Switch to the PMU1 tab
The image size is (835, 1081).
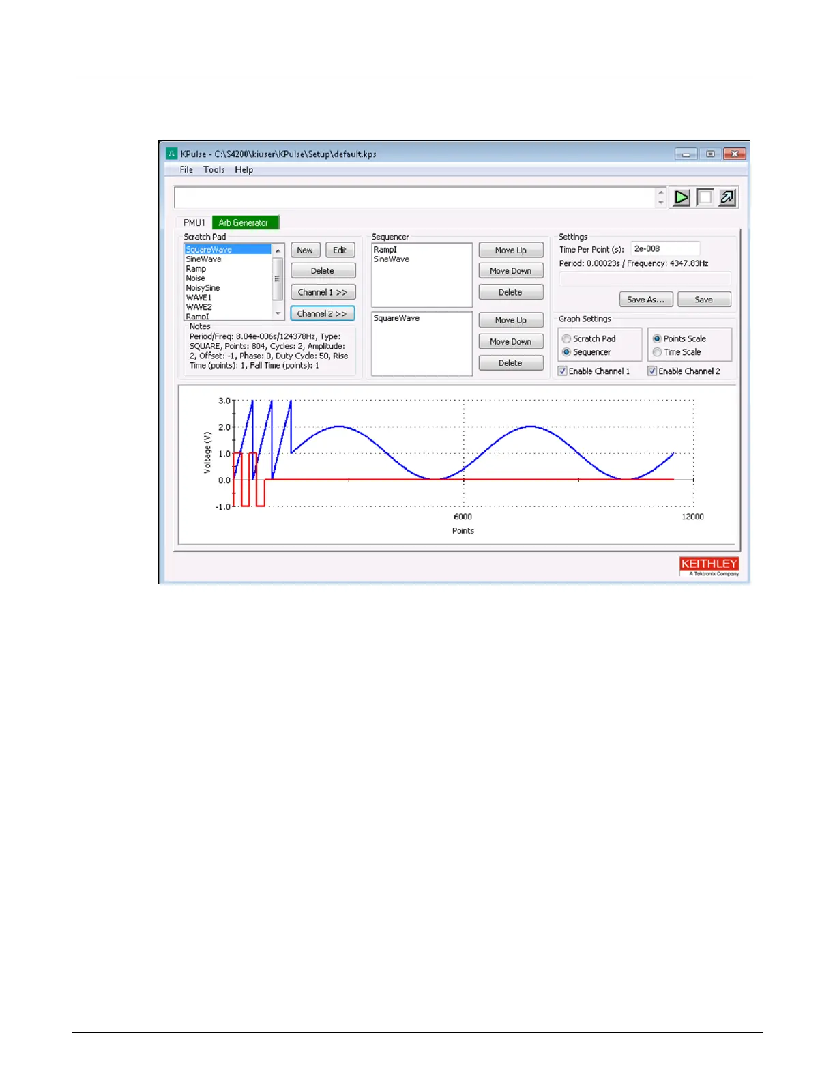(x=194, y=222)
